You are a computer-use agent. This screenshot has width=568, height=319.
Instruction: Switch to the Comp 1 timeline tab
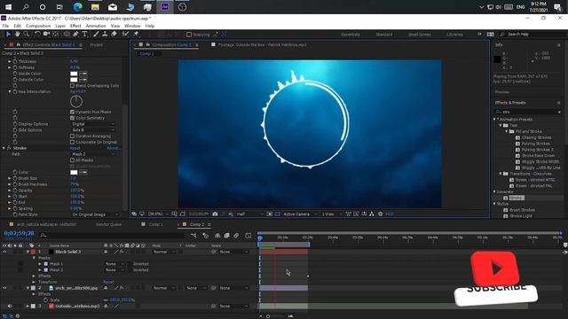(155, 224)
